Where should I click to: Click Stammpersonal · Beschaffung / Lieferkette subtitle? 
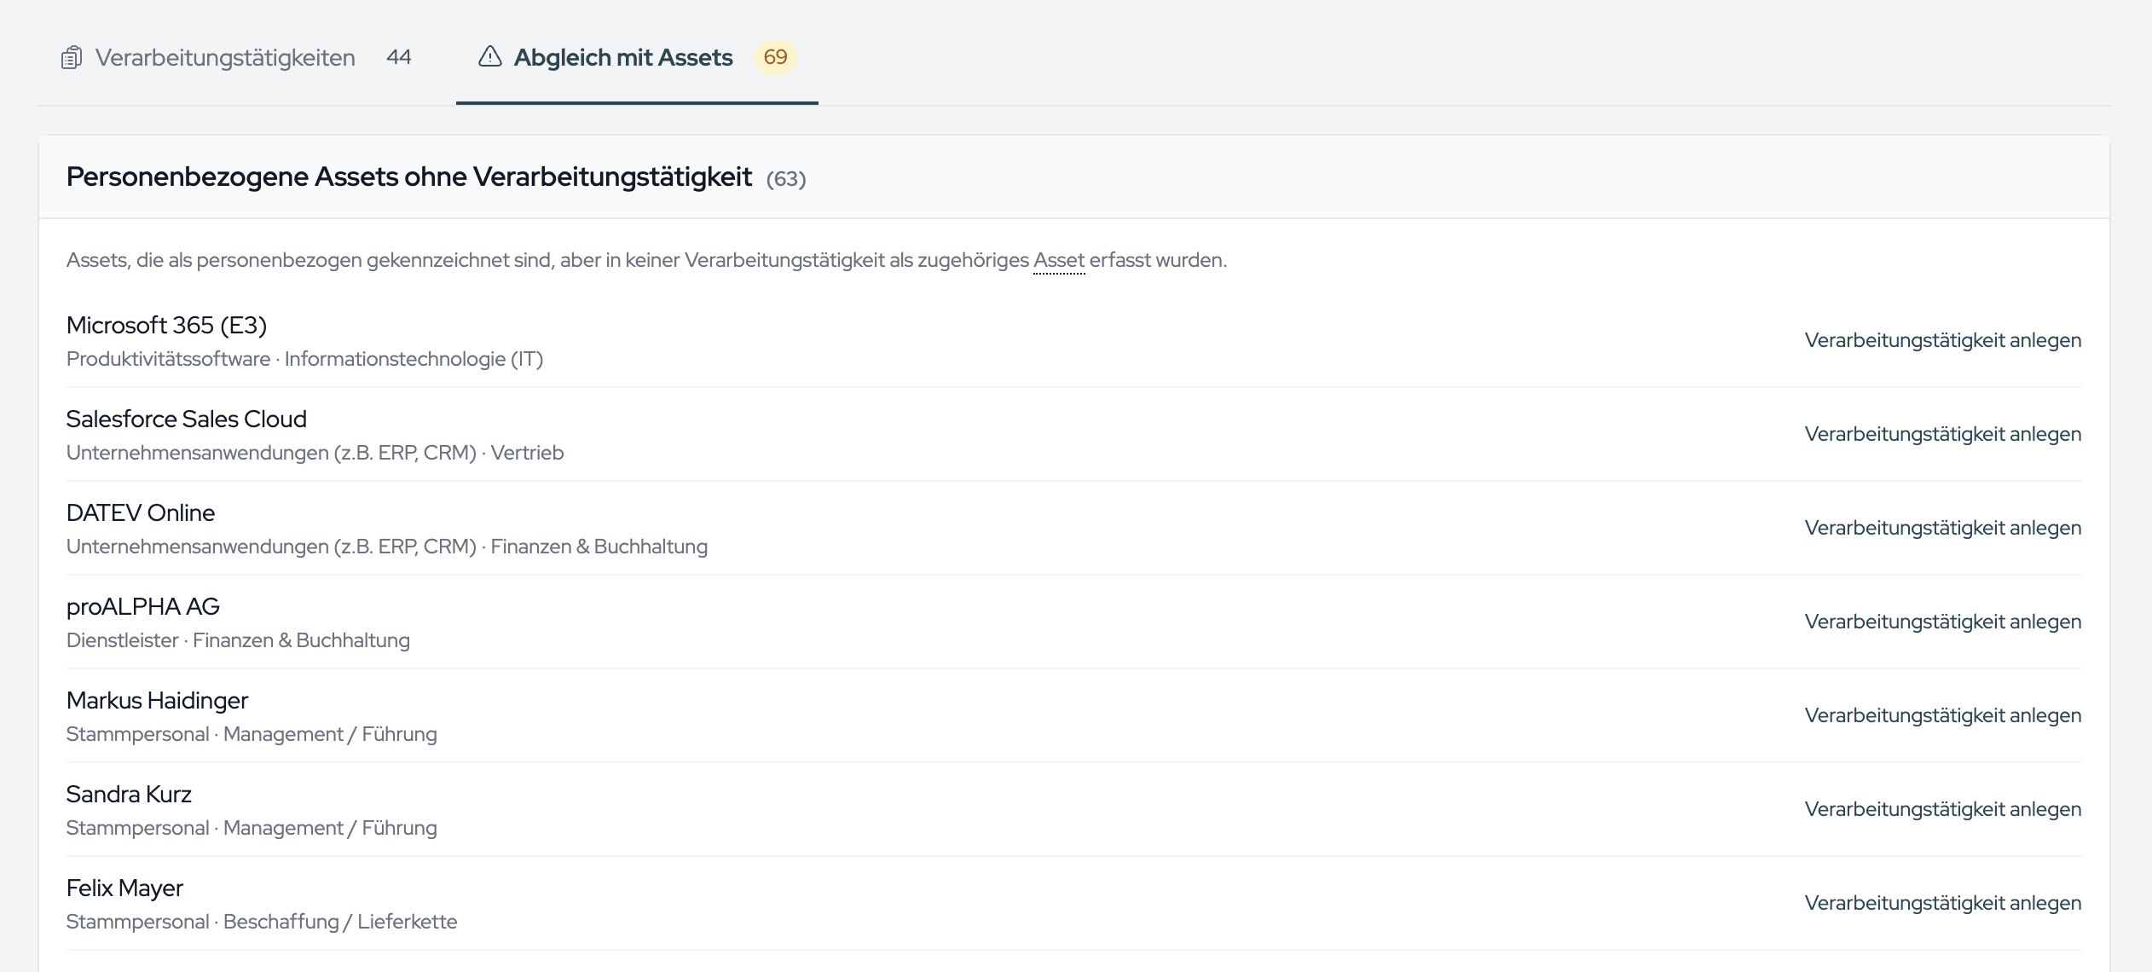click(x=262, y=922)
